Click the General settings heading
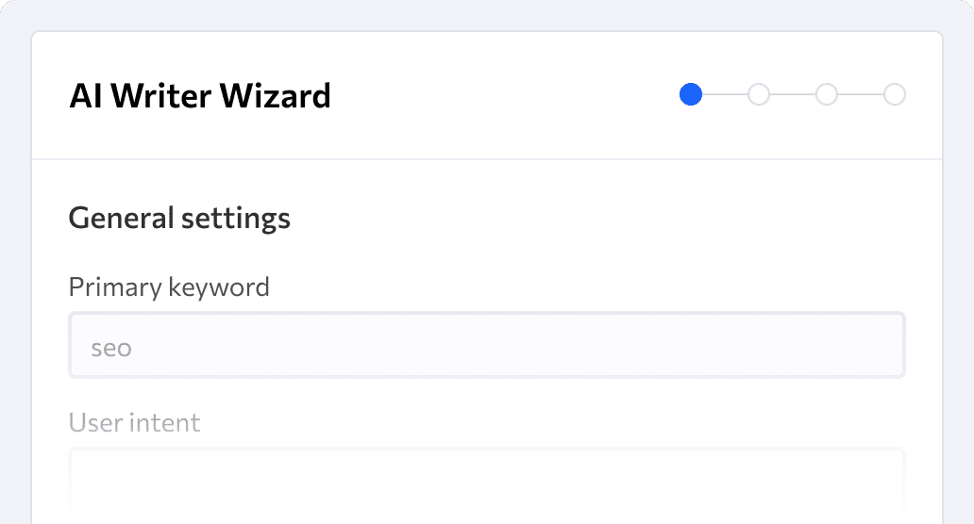 (x=179, y=219)
